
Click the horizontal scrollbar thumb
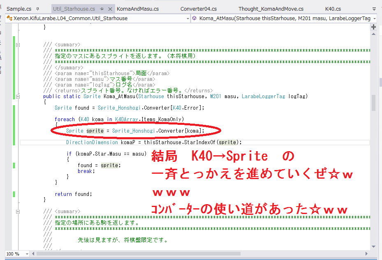coord(138,254)
